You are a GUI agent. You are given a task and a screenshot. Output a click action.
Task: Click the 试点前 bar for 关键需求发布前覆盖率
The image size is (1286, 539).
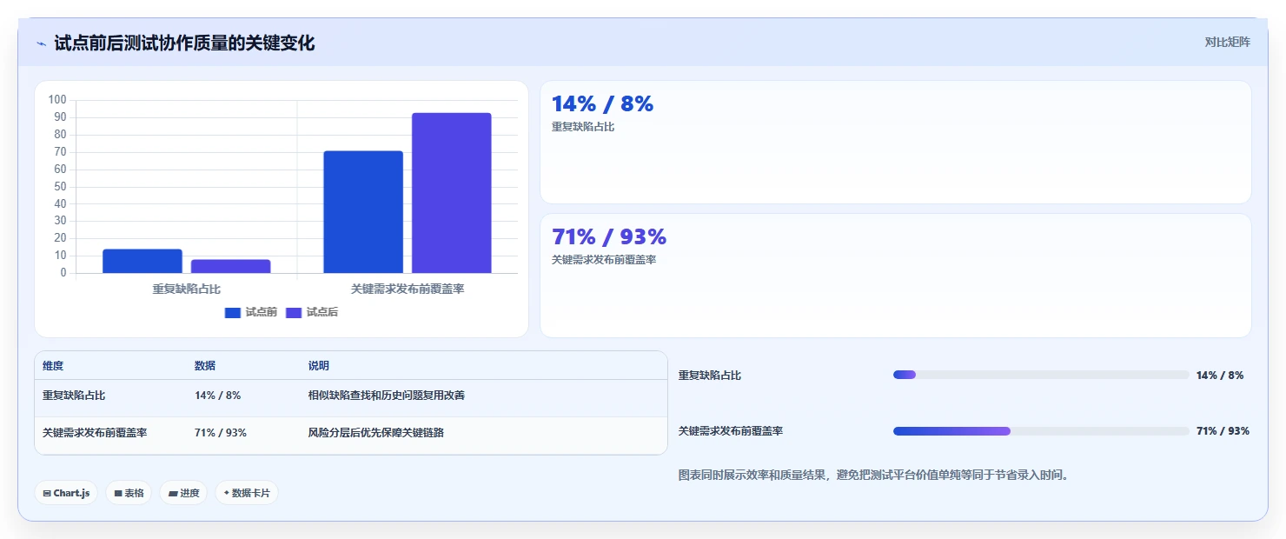(363, 212)
